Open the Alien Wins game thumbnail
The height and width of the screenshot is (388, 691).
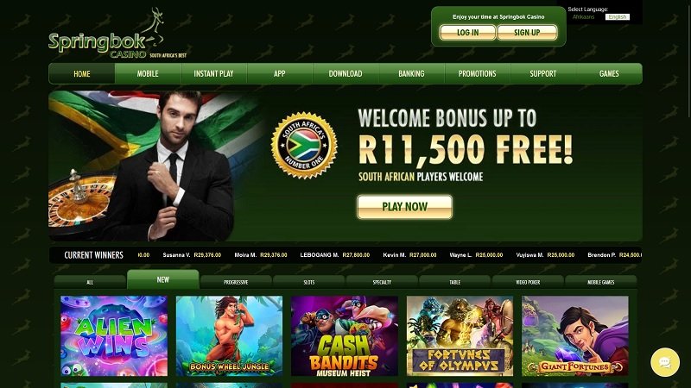[x=114, y=335]
